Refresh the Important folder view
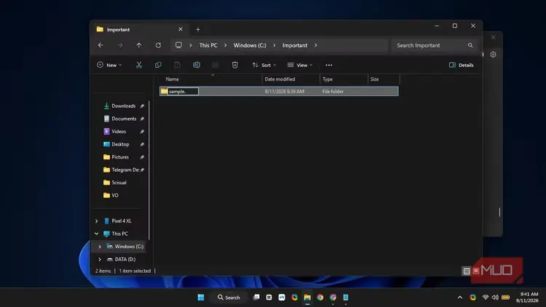Image resolution: width=546 pixels, height=307 pixels. [158, 45]
